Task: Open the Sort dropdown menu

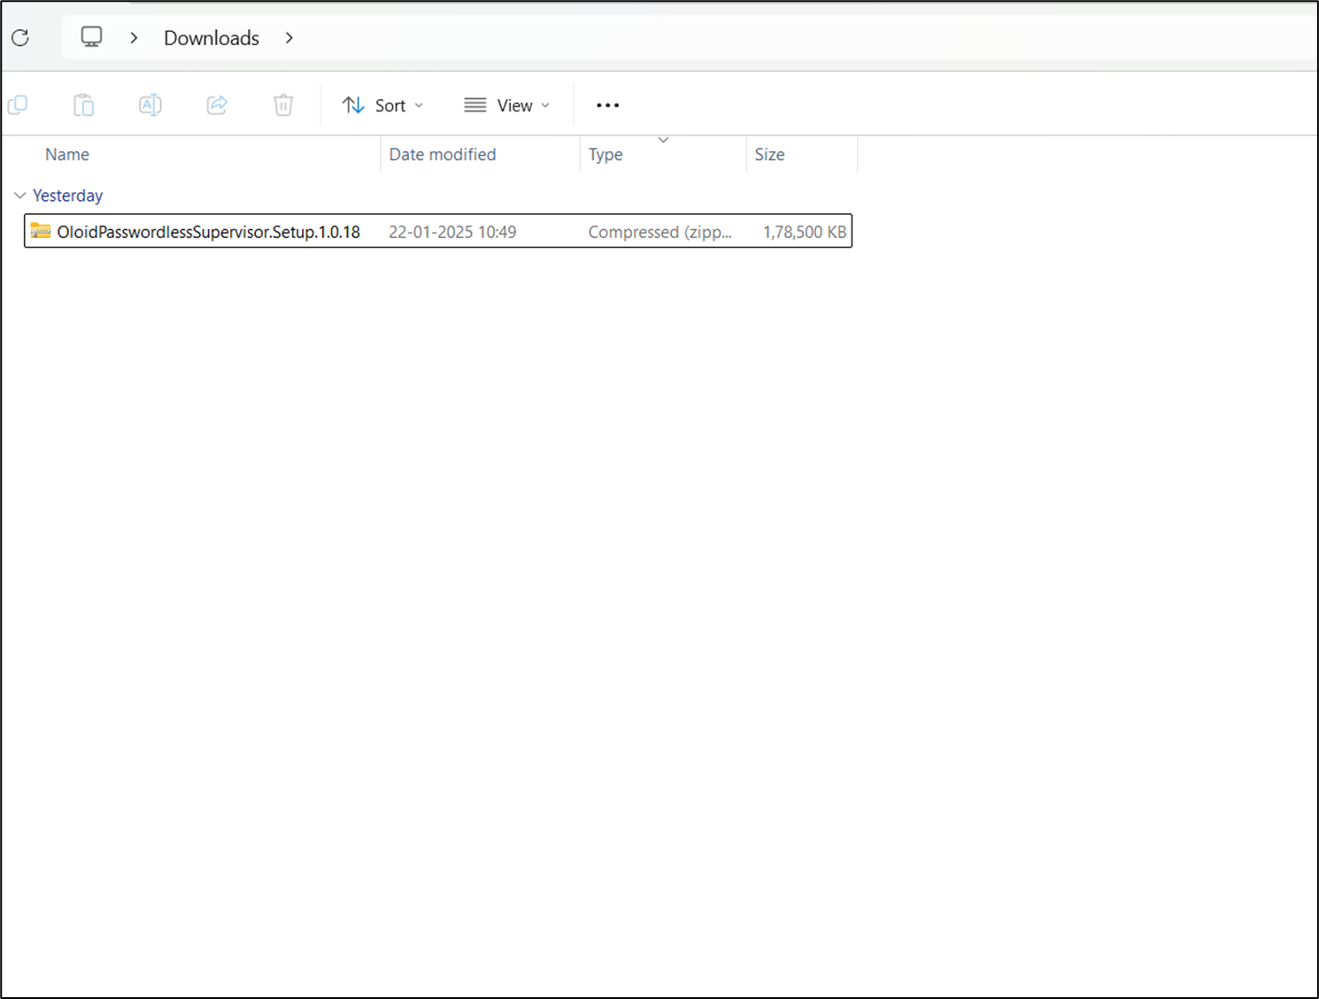Action: (382, 105)
